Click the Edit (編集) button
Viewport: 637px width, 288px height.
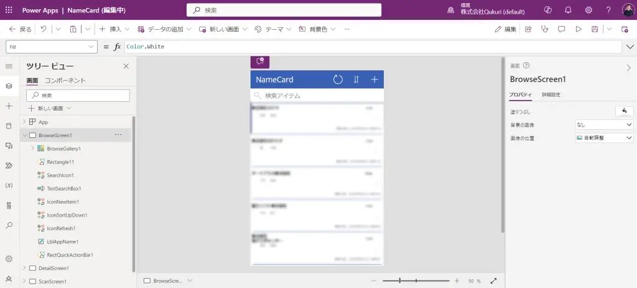[x=505, y=29]
